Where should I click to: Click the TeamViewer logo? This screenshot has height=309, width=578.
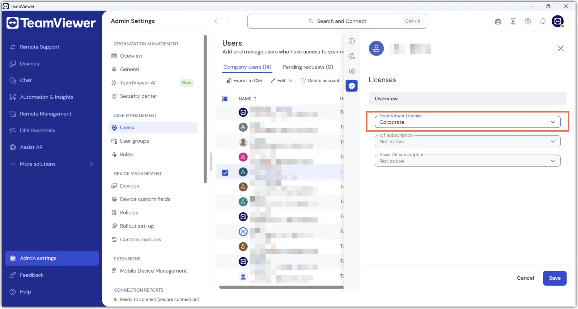coord(51,23)
